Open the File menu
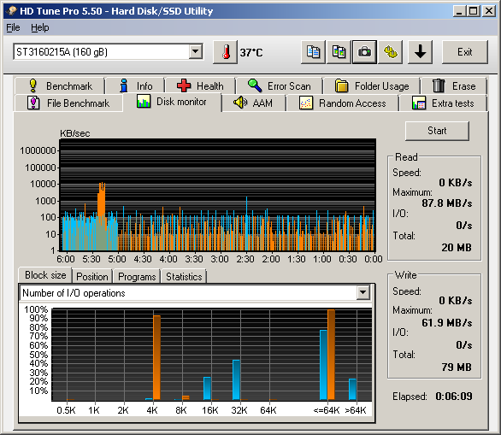The image size is (501, 435). (13, 28)
